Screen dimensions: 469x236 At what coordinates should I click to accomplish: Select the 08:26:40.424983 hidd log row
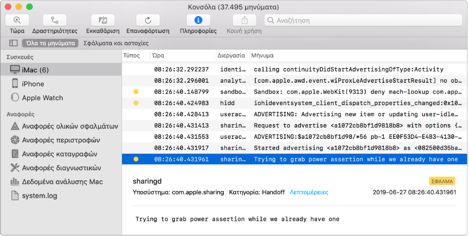pyautogui.click(x=294, y=103)
